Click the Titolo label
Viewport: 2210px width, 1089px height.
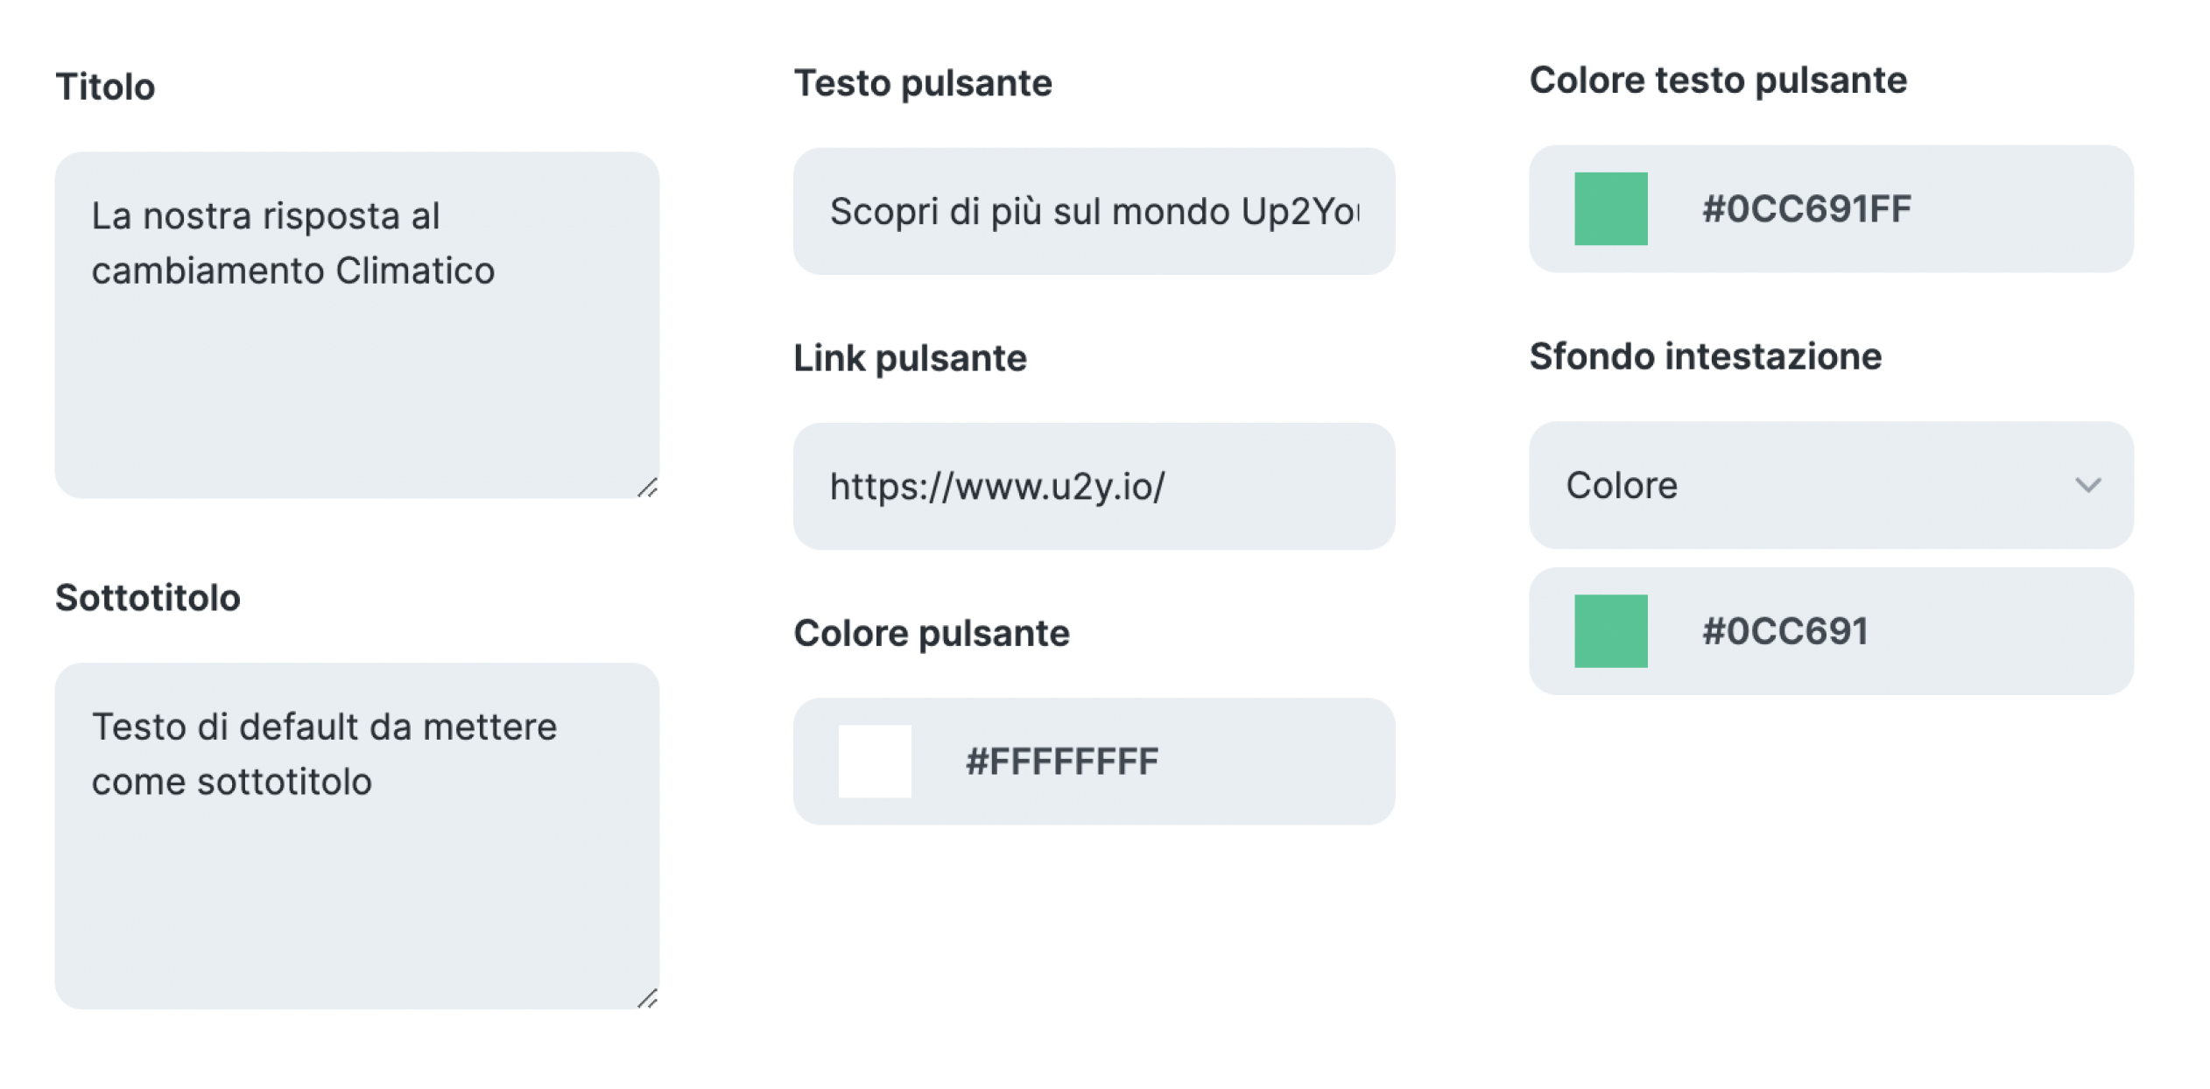tap(105, 87)
